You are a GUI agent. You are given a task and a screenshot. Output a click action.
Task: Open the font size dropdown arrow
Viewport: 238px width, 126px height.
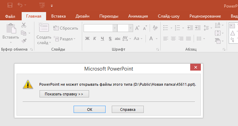131,28
